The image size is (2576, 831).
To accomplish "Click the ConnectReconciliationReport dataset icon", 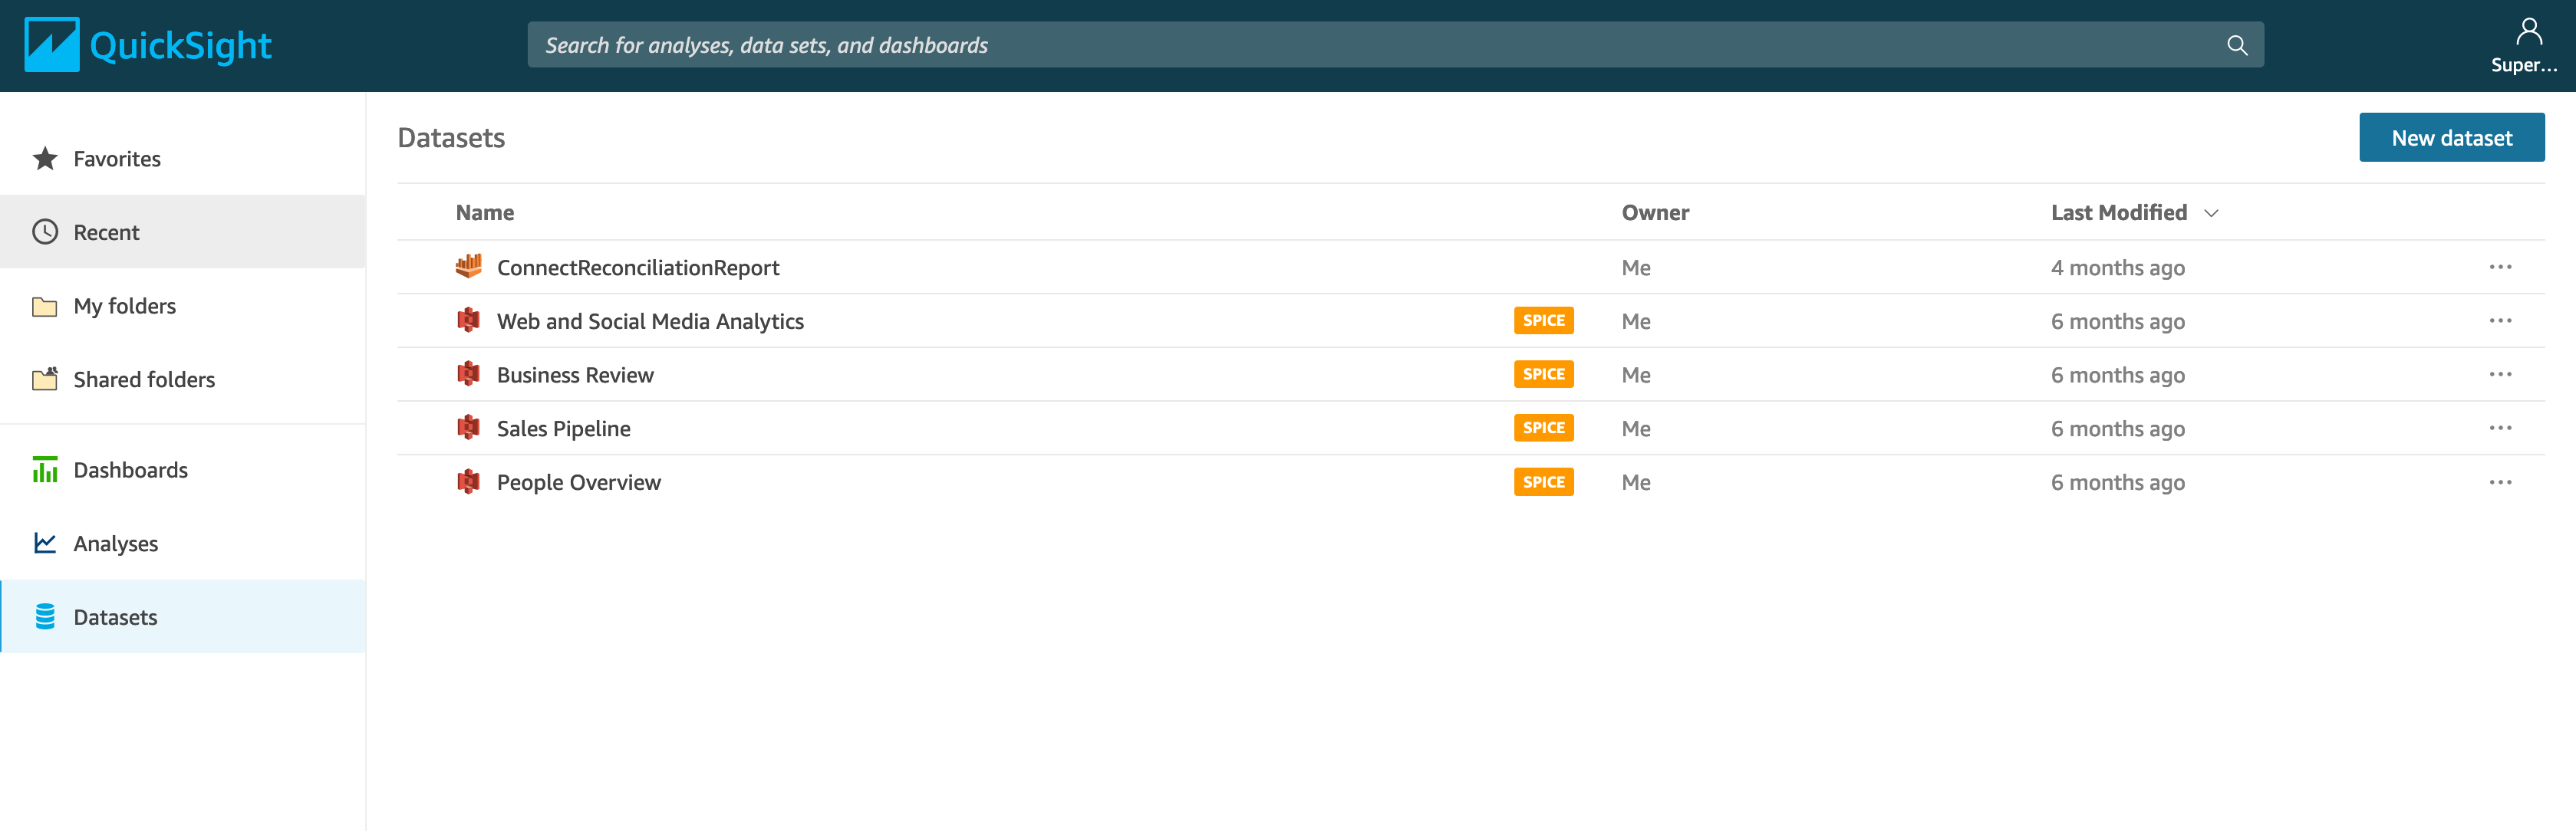I will [468, 267].
